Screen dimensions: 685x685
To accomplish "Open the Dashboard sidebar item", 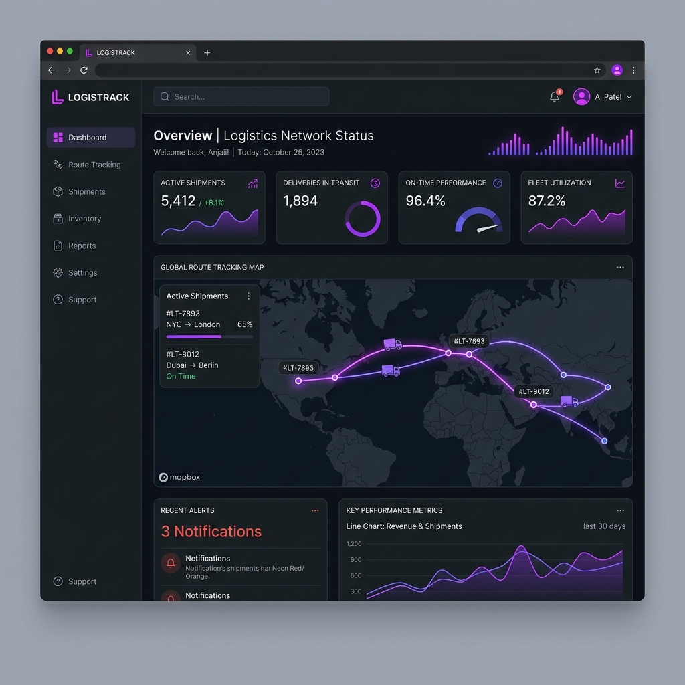I will point(91,138).
